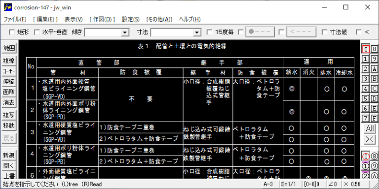Click the layer All button
Viewport: 379px width, 189px height.
370,129
